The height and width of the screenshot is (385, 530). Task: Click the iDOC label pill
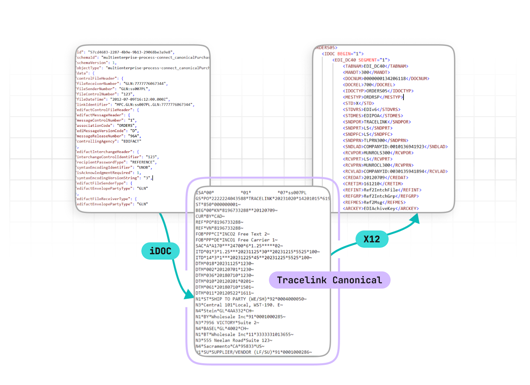pyautogui.click(x=161, y=251)
